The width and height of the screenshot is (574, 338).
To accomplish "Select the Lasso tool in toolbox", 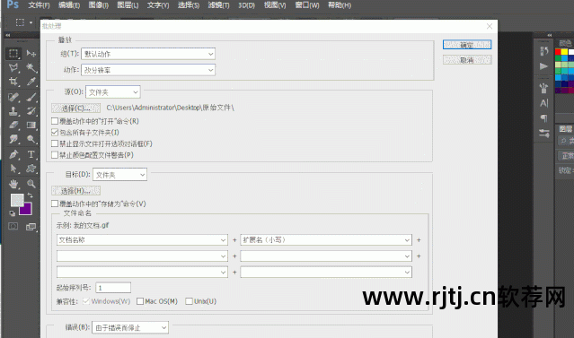I will [13, 67].
